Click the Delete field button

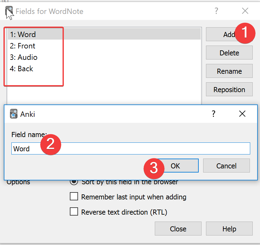point(229,53)
